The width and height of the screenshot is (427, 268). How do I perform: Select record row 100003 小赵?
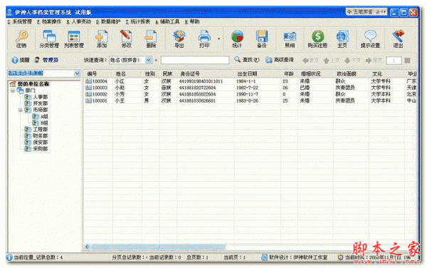coord(250,88)
